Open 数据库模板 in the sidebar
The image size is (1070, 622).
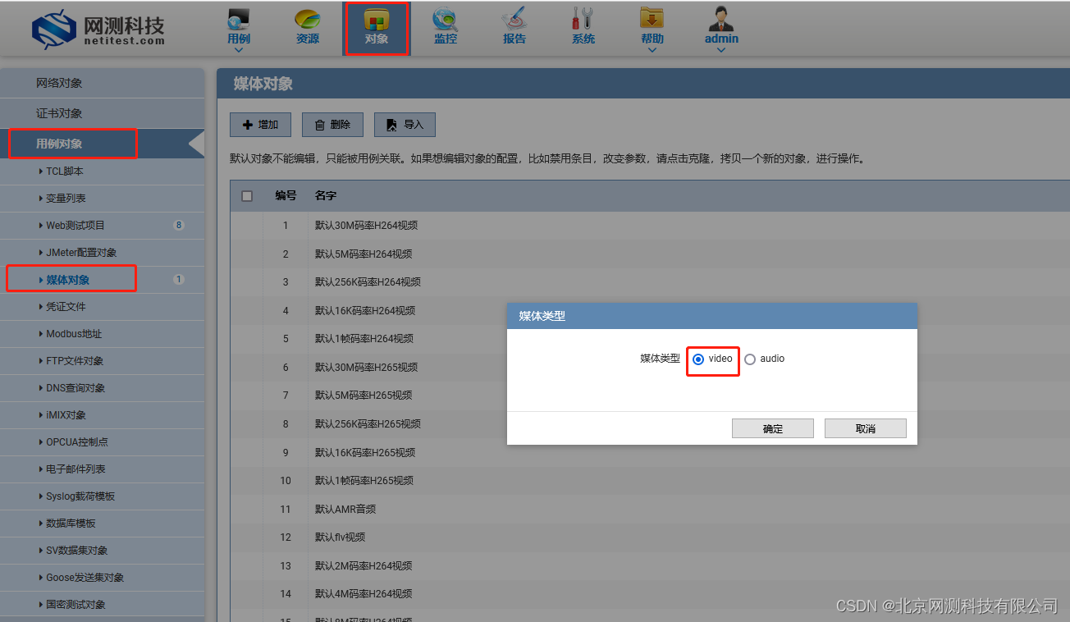click(x=102, y=524)
